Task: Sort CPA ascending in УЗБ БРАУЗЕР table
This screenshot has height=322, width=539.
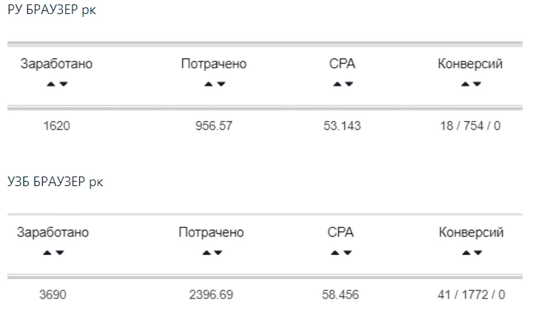Action: 335,253
